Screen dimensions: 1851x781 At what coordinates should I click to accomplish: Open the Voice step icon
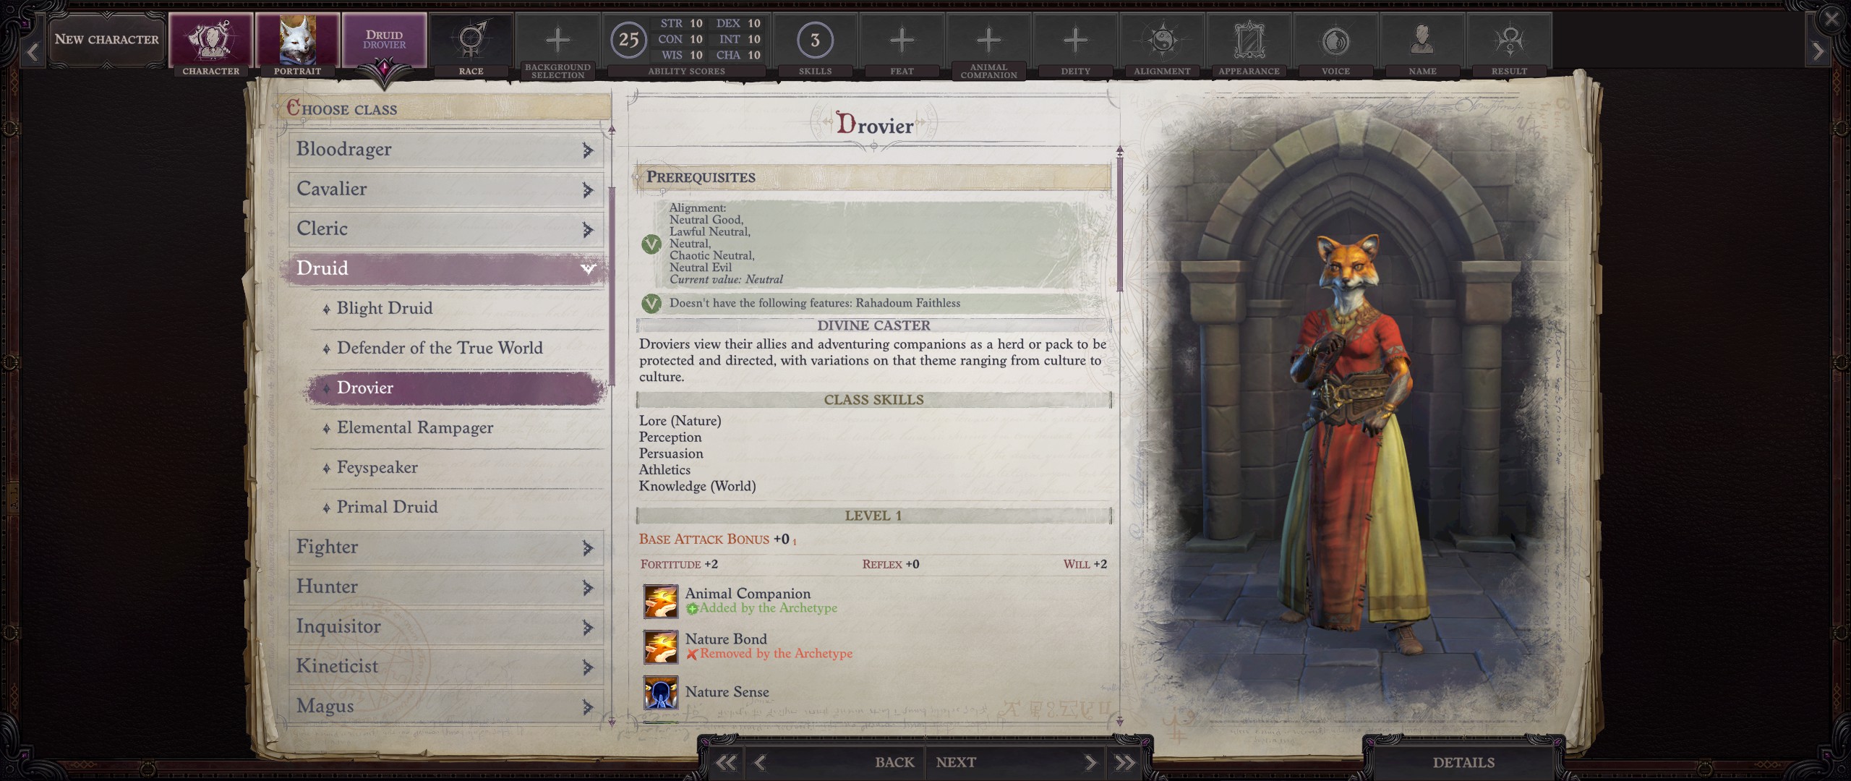click(x=1335, y=40)
